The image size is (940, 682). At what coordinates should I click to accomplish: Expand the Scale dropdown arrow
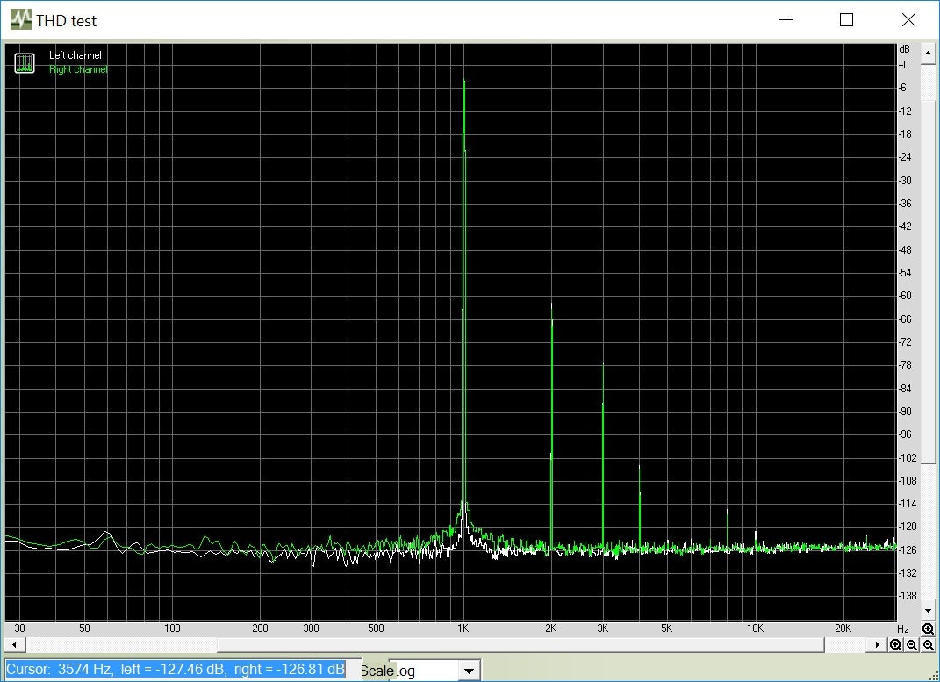click(470, 671)
